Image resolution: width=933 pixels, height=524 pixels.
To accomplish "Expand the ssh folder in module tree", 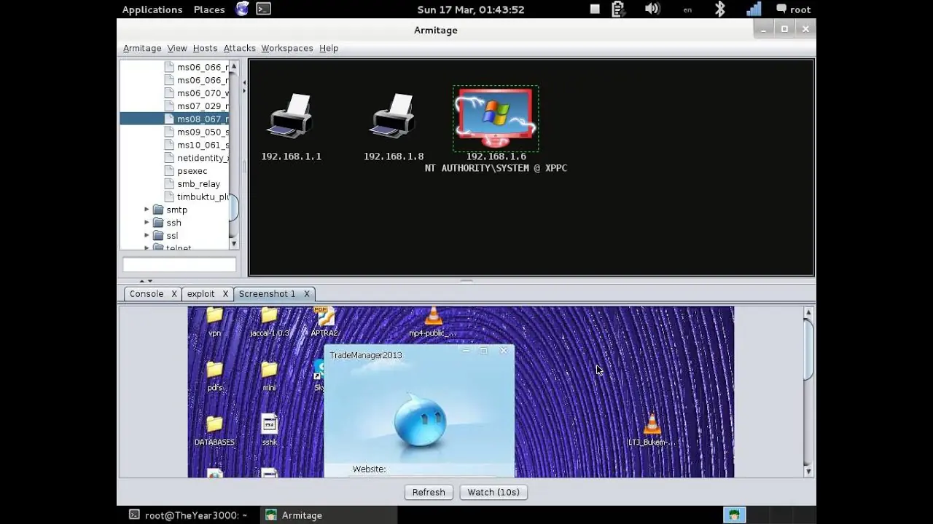I will point(147,223).
